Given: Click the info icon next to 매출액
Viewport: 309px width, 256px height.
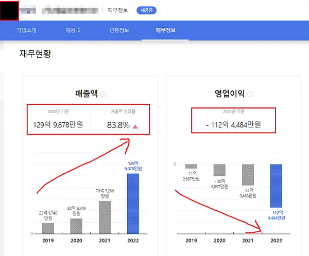Looking at the screenshot, I should (x=103, y=94).
